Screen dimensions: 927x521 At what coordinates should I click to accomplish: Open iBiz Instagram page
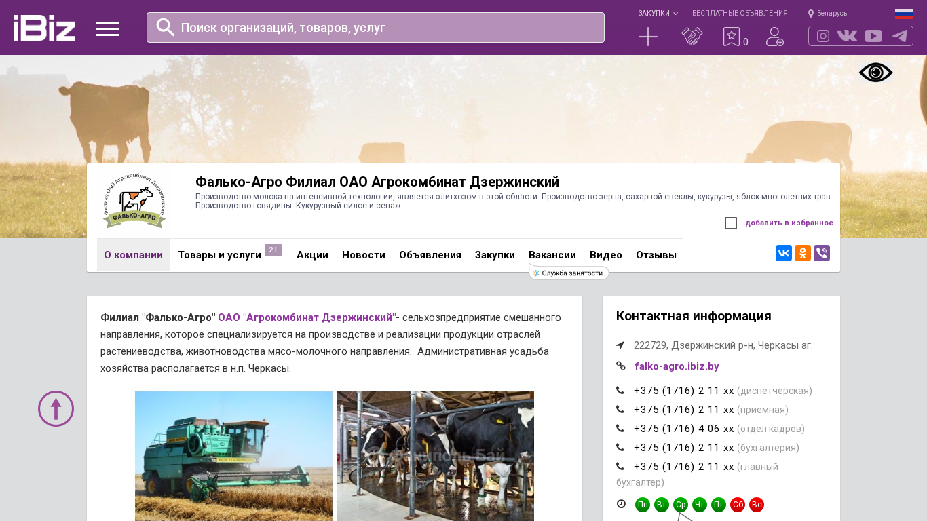click(x=823, y=36)
